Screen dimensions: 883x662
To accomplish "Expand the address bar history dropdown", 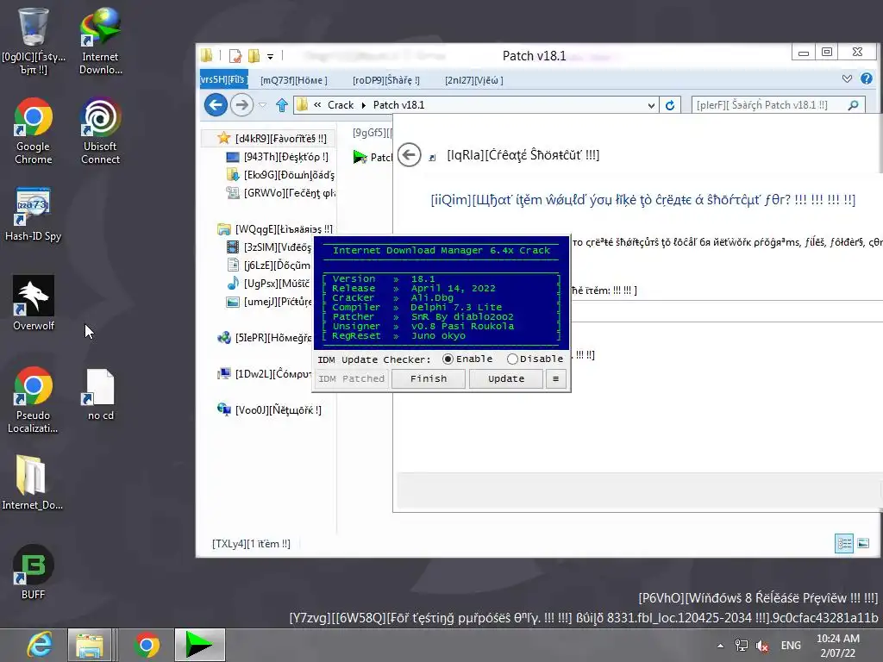I will pyautogui.click(x=651, y=105).
